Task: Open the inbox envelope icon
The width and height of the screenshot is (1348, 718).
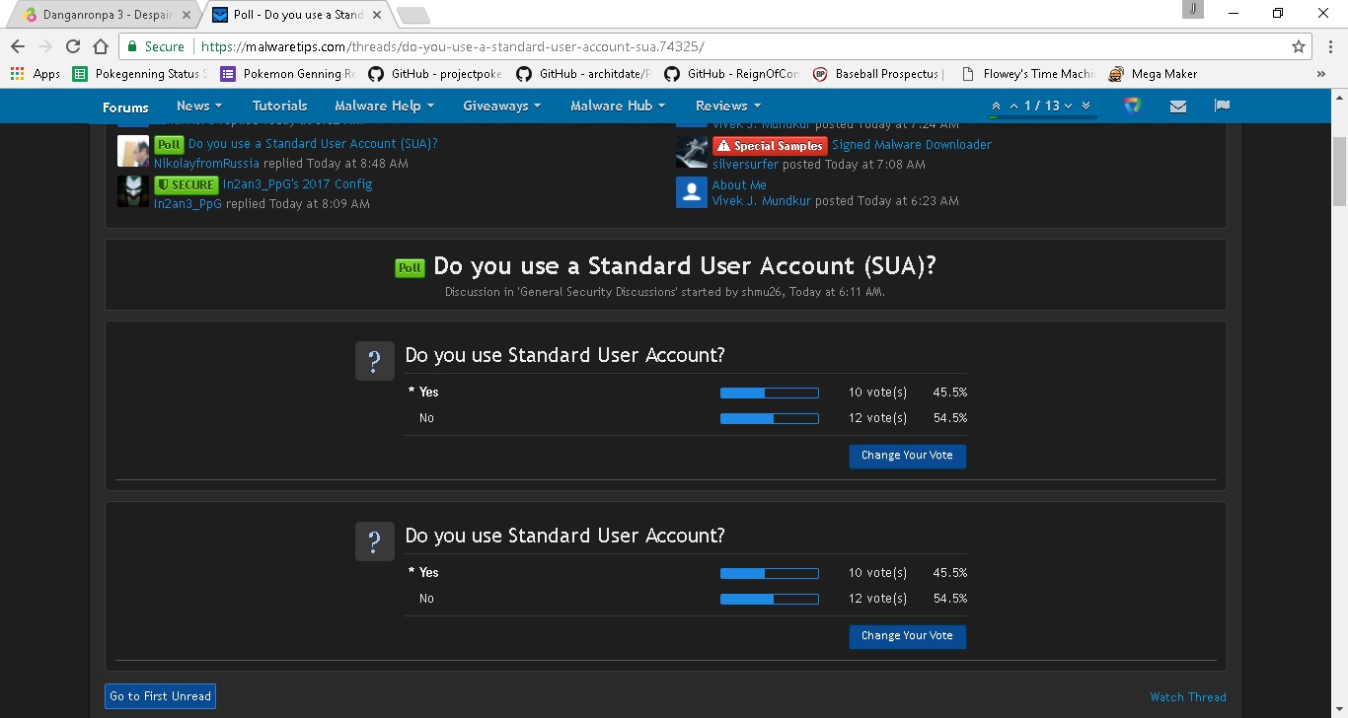Action: click(x=1177, y=107)
